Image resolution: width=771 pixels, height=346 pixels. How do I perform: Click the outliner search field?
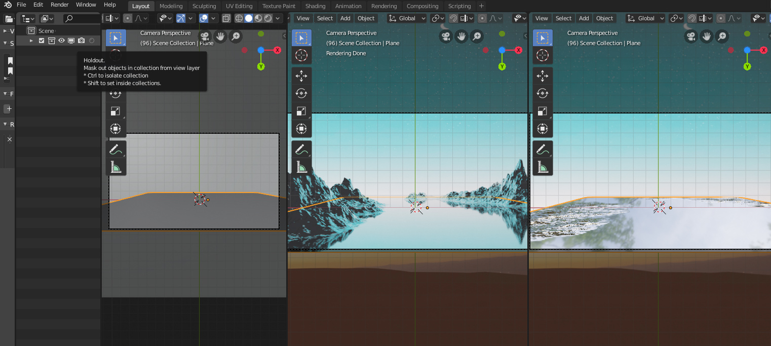(81, 18)
